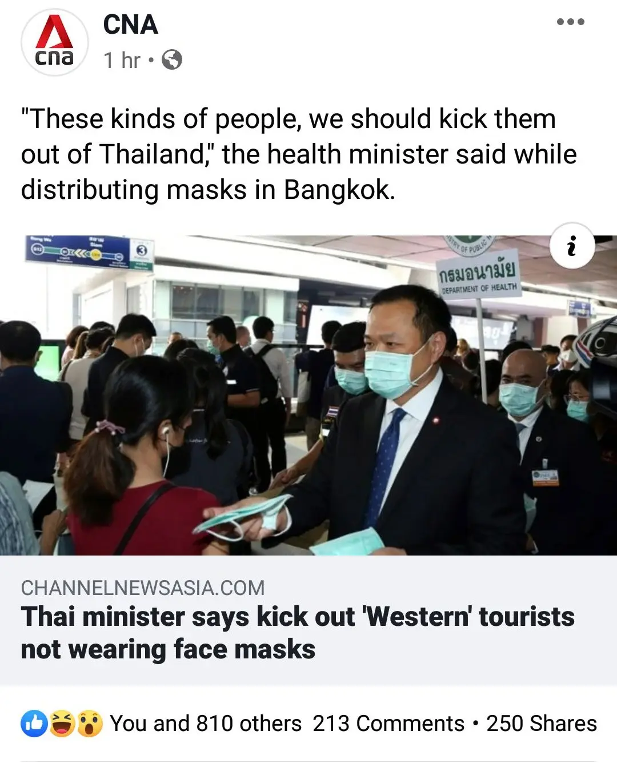The height and width of the screenshot is (763, 617).
Task: Open the three-dot post options menu
Action: pos(571,22)
